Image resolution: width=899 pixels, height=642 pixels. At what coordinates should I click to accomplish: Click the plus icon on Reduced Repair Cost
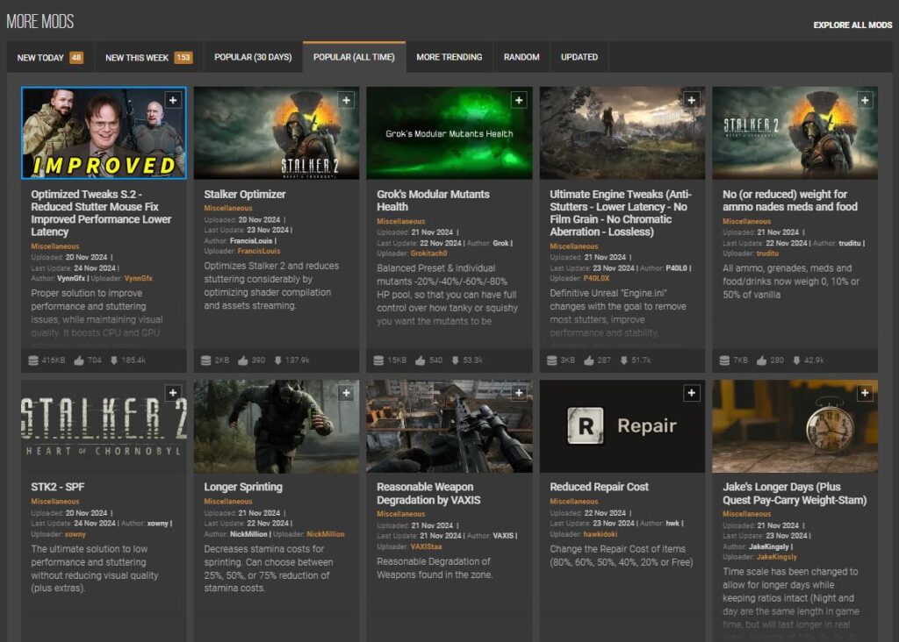pyautogui.click(x=692, y=394)
